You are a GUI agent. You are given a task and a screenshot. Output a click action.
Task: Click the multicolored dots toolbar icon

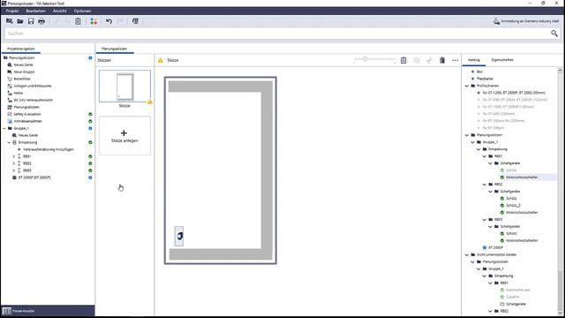pyautogui.click(x=94, y=21)
